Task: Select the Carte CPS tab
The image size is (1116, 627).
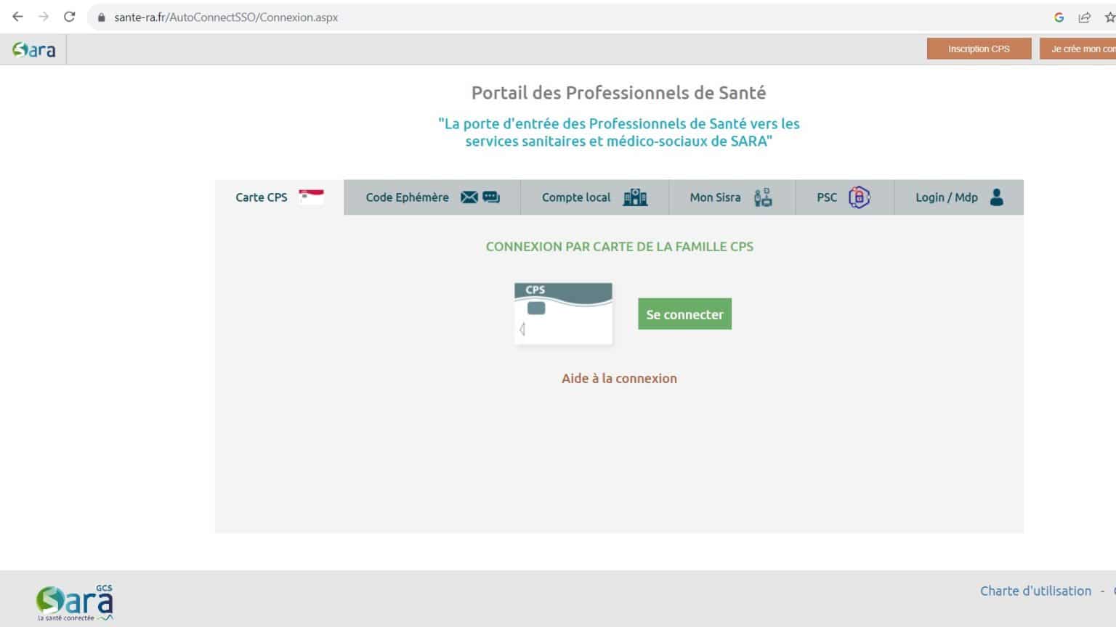Action: 279,197
